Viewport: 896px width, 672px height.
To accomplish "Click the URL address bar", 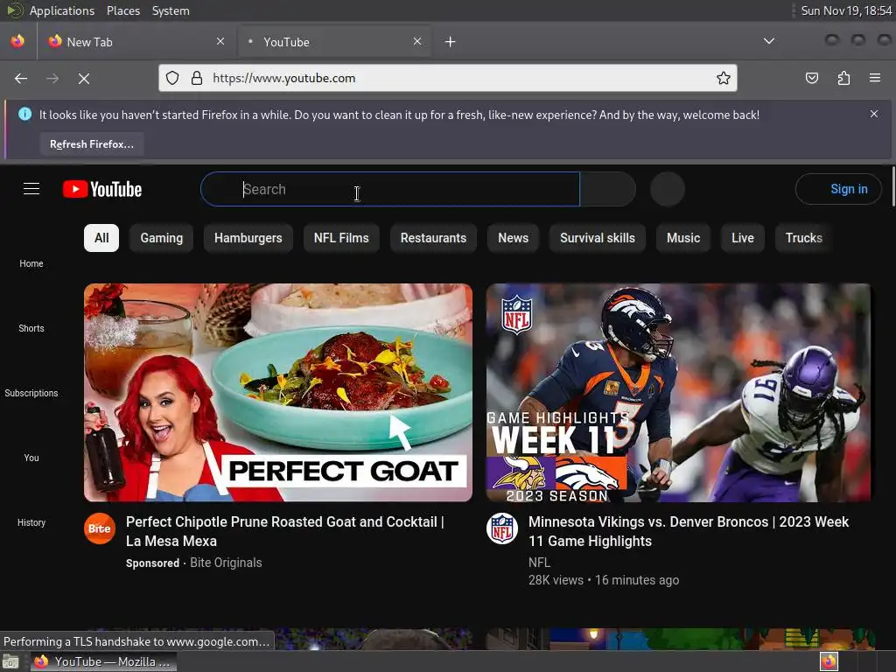I will (x=448, y=78).
